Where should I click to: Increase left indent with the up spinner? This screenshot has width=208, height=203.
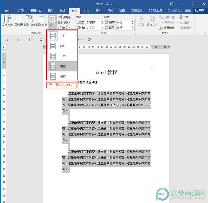point(102,21)
